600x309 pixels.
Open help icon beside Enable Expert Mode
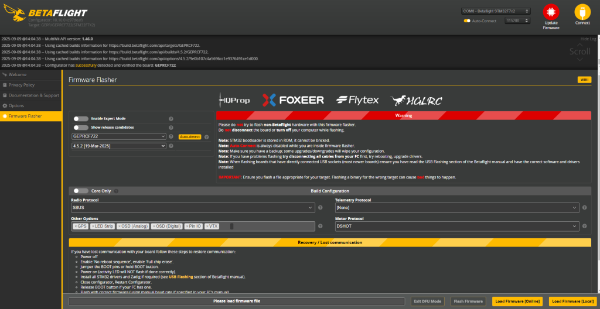171,119
